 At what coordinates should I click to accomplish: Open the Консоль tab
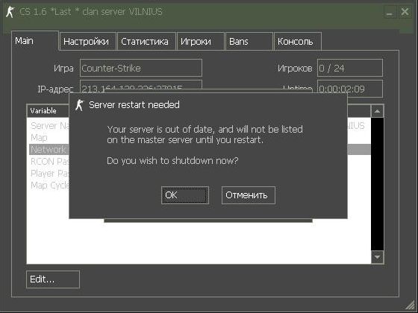point(298,42)
